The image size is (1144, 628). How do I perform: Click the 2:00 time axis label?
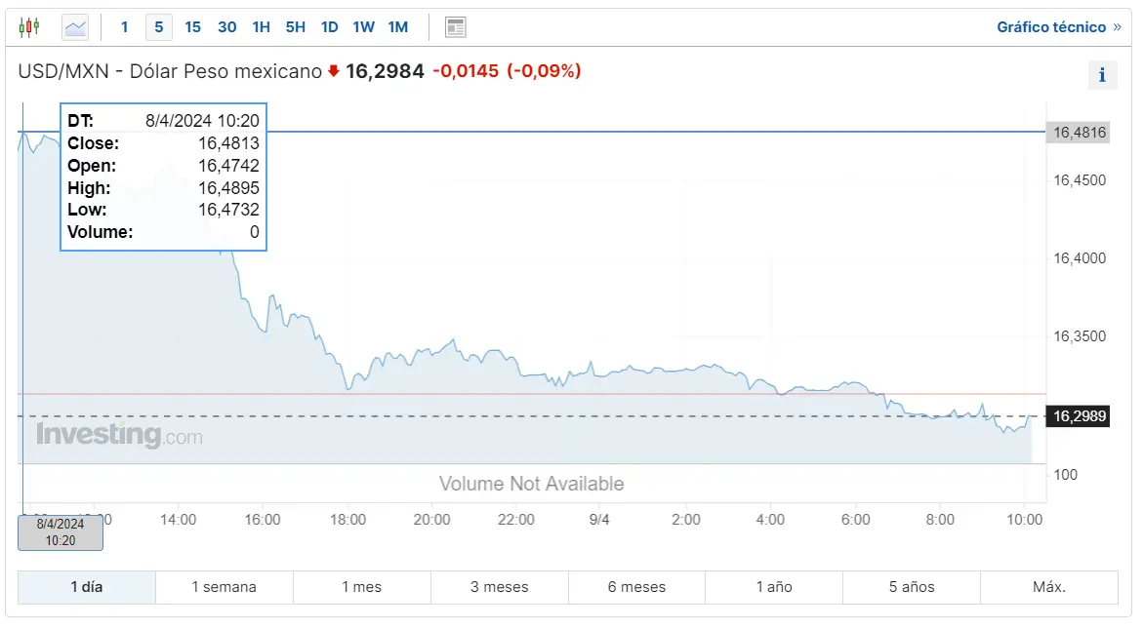click(x=686, y=520)
